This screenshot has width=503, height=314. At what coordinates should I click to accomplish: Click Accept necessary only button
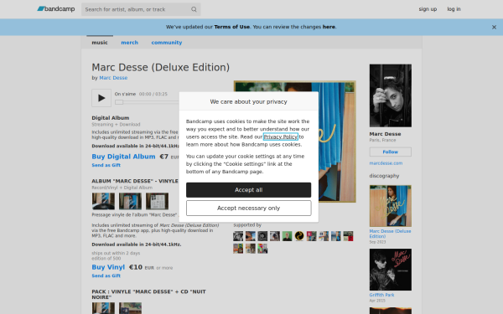[x=249, y=208]
